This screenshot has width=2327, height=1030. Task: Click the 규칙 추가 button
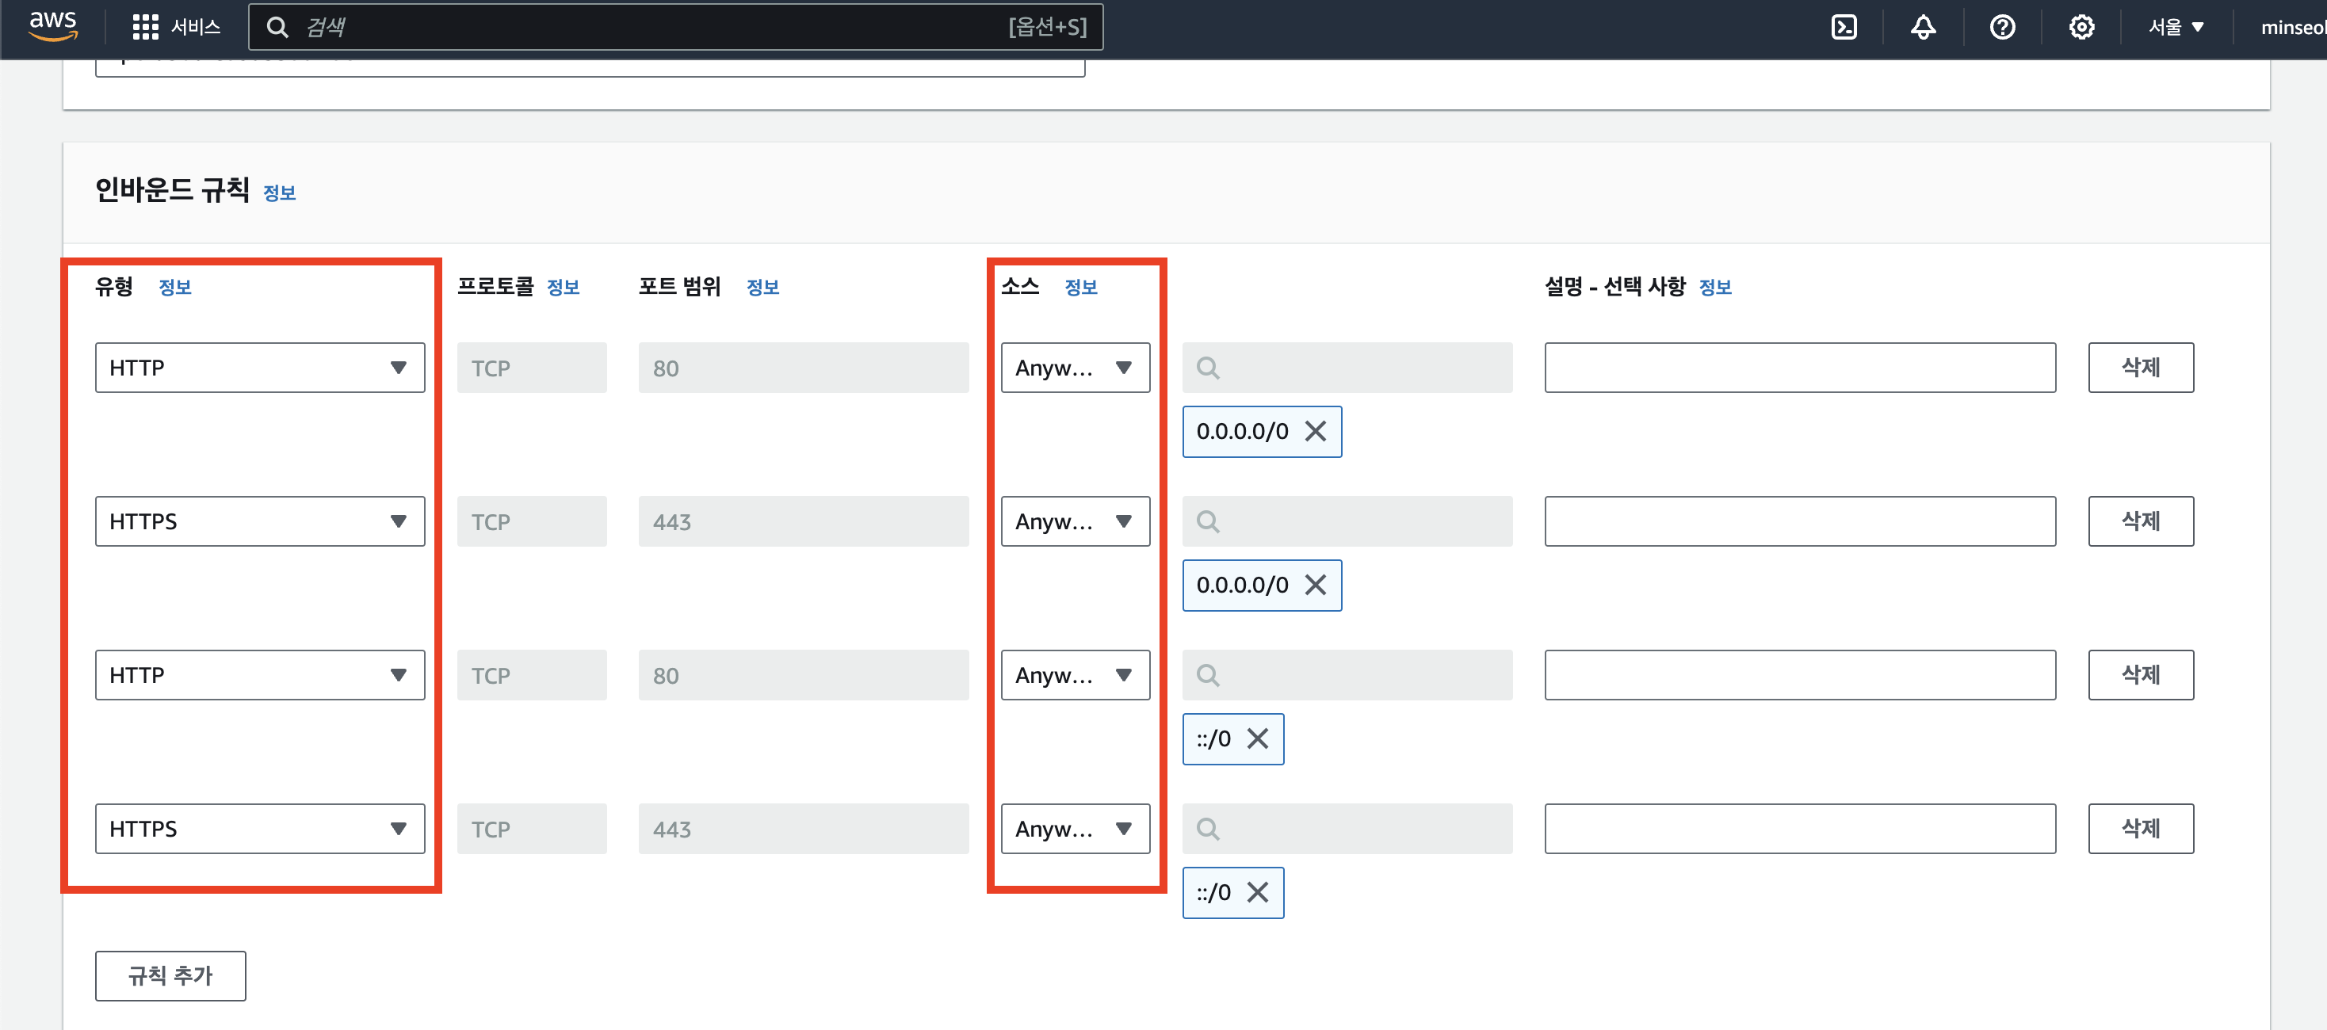tap(170, 976)
